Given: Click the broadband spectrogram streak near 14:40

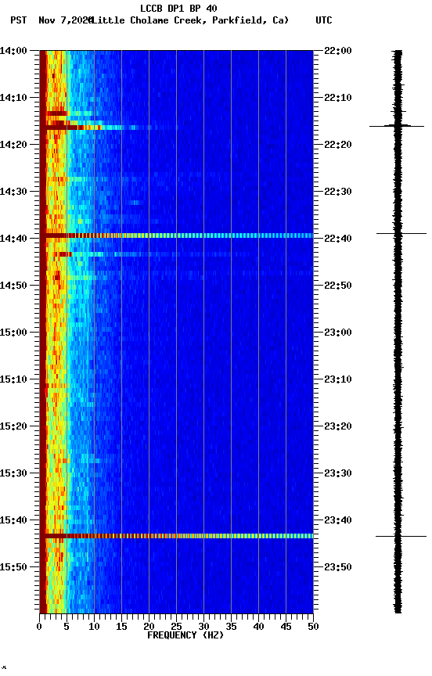Looking at the screenshot, I should (x=179, y=236).
